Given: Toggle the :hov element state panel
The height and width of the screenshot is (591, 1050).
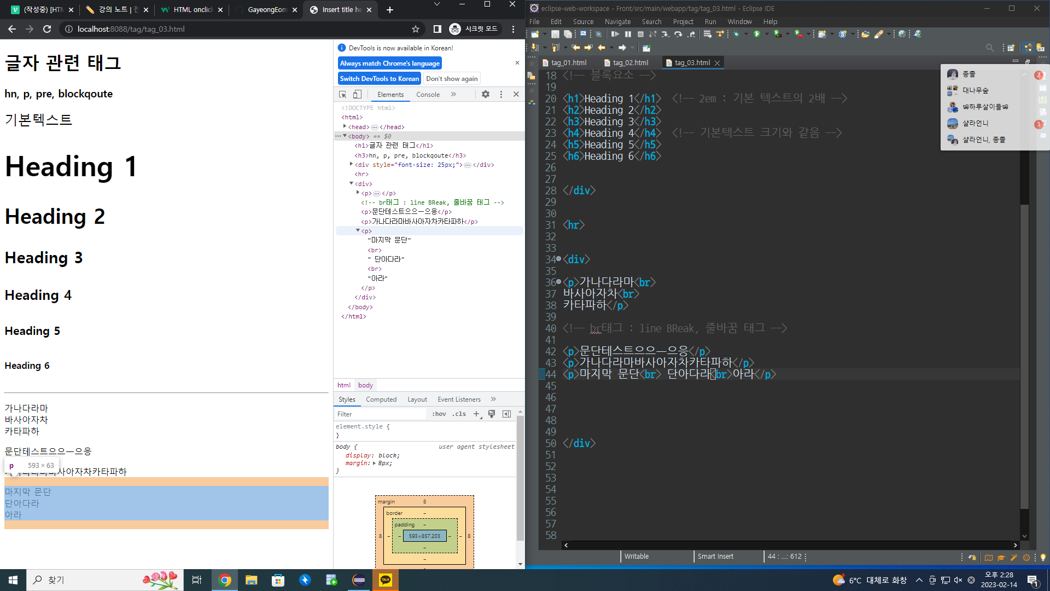Looking at the screenshot, I should 439,414.
